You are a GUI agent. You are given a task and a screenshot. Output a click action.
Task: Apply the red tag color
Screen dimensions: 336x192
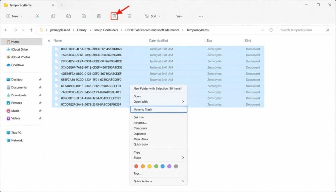tap(136, 166)
